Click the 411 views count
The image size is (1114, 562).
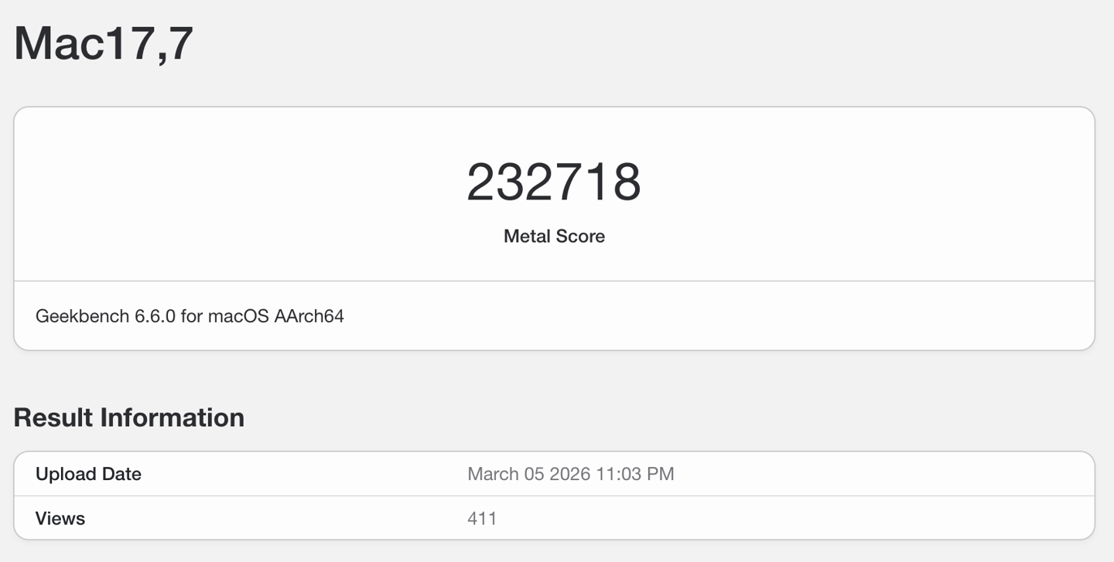click(482, 518)
